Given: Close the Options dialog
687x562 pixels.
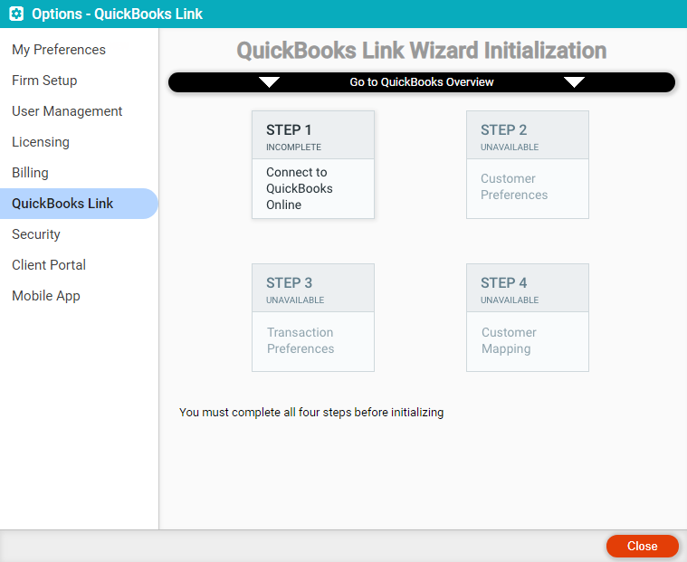Looking at the screenshot, I should point(643,547).
